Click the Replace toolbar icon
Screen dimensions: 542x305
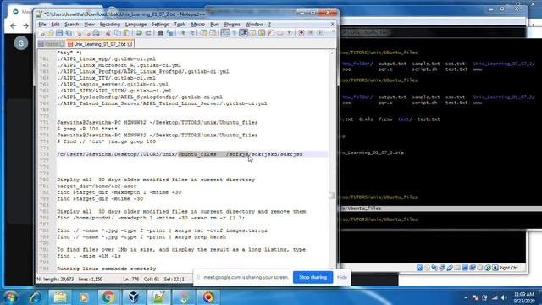169,33
